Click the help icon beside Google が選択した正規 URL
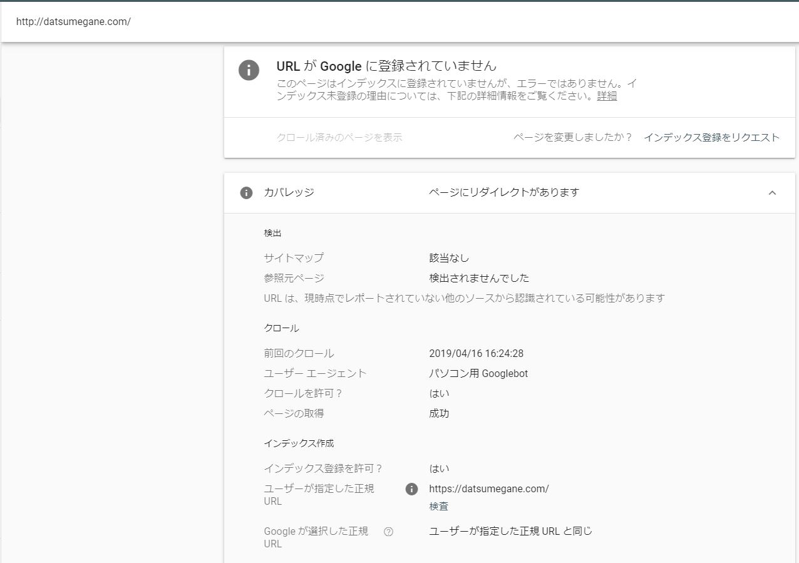799x563 pixels. [388, 532]
